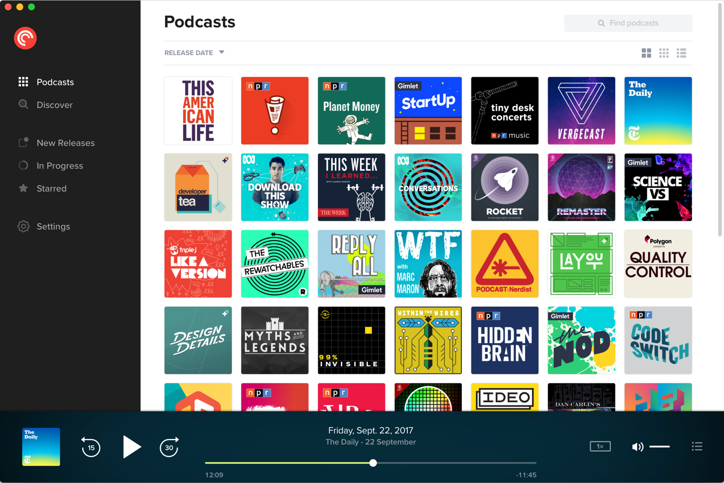The width and height of the screenshot is (724, 483).
Task: Switch to small grid view
Action: (x=664, y=53)
